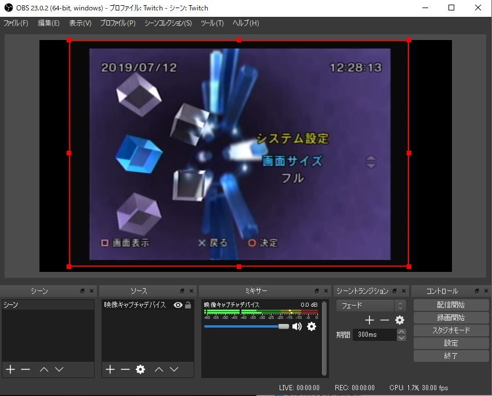492x396 pixels.
Task: Move scene down with arrow icon
Action: coord(59,369)
